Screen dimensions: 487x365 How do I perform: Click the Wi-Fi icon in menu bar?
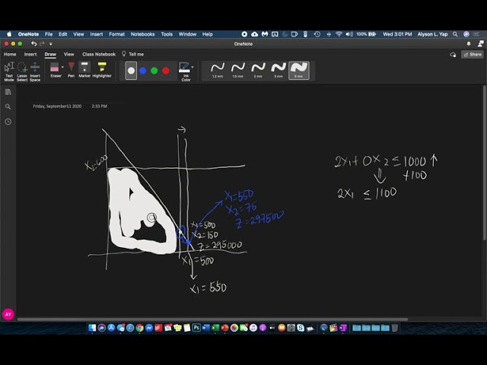point(339,34)
